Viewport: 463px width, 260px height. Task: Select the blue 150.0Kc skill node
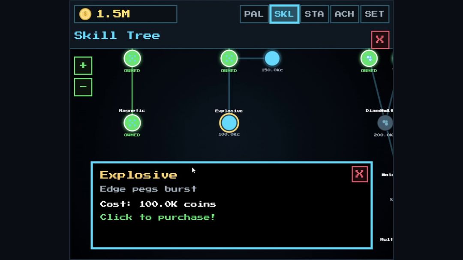tap(272, 58)
